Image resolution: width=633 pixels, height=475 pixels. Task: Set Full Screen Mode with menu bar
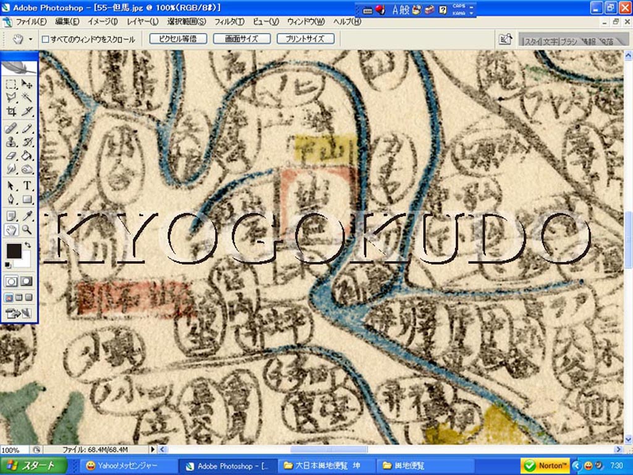click(19, 297)
